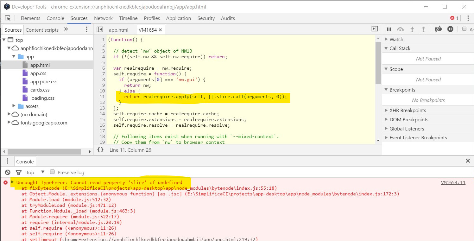Viewport: 474px width, 241px height.
Task: Toggle the debugger sidebar panel icon
Action: coord(375,29)
